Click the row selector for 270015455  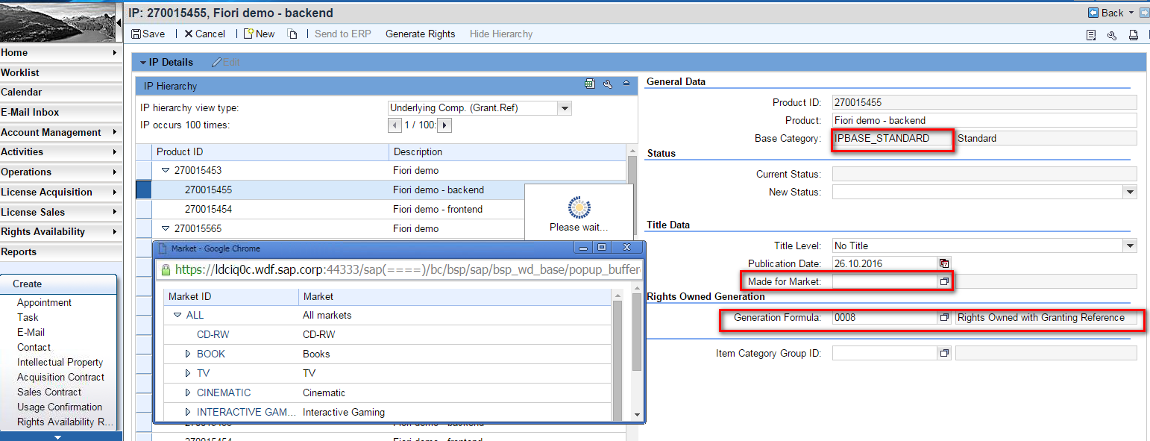(x=144, y=190)
